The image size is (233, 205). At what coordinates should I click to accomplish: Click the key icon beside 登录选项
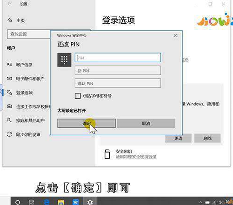click(9, 93)
